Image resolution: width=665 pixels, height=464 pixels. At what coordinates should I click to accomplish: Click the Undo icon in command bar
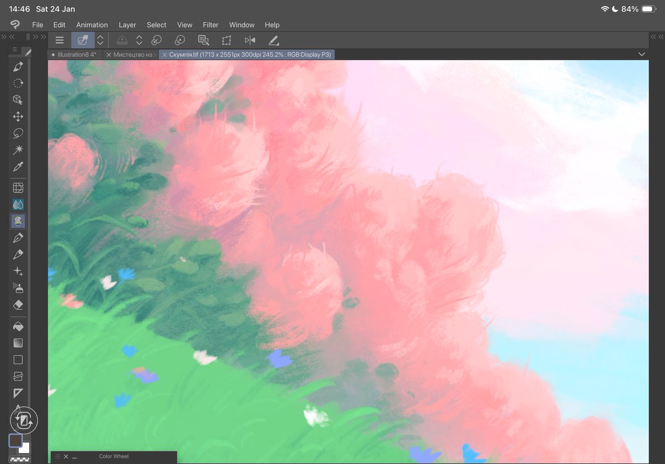(x=157, y=40)
